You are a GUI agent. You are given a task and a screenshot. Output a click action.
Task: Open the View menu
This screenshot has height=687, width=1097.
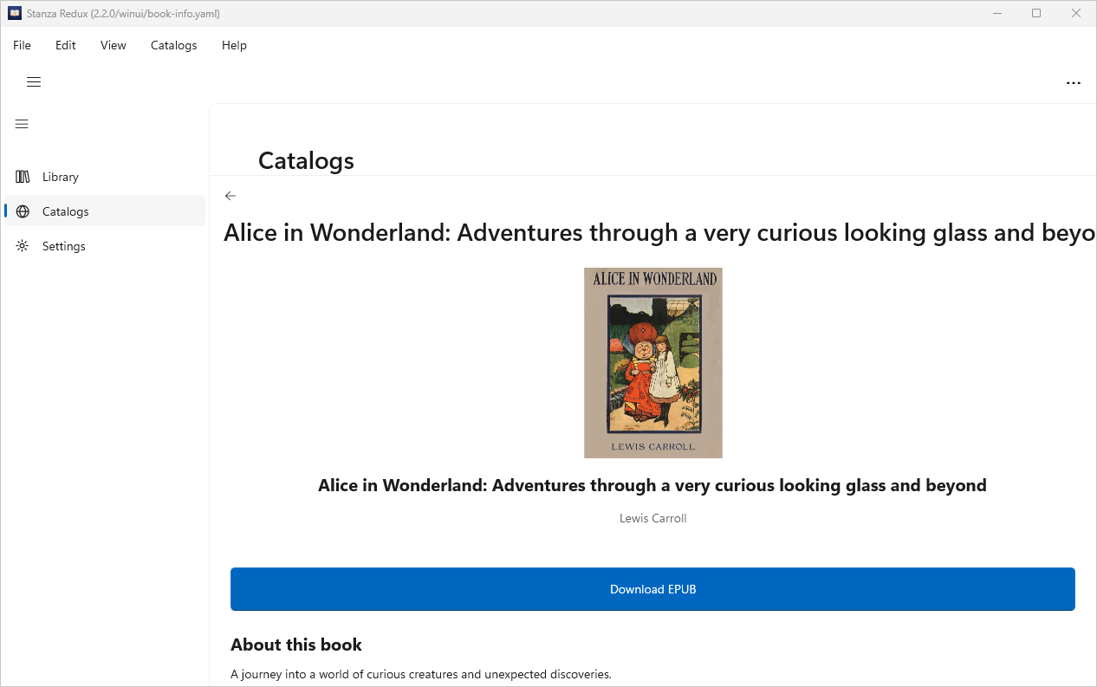coord(114,45)
